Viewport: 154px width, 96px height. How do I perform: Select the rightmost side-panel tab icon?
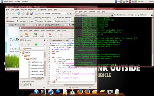coord(30,85)
